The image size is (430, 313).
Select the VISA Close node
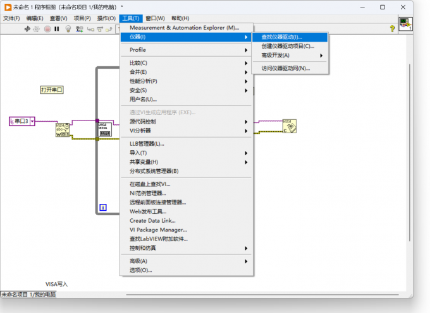(290, 126)
